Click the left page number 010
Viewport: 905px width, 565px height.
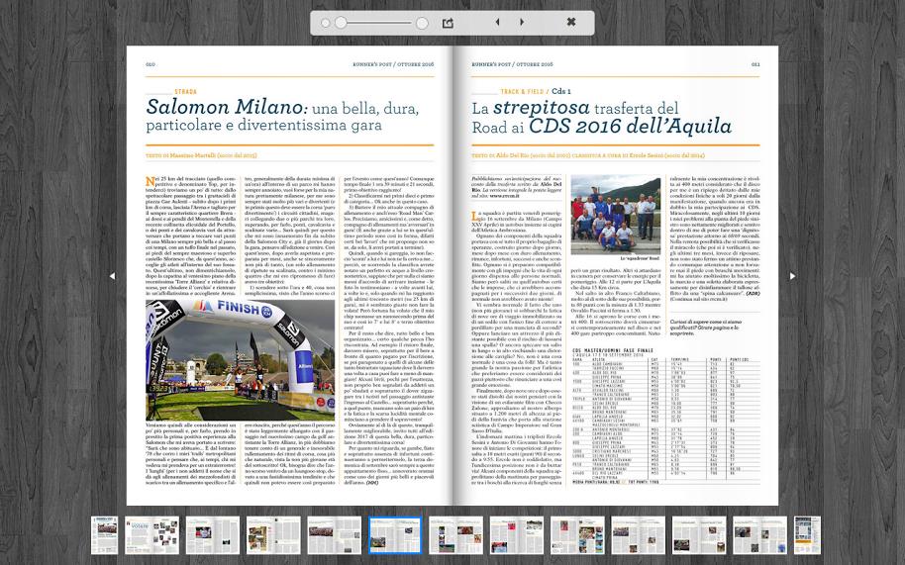(x=151, y=64)
